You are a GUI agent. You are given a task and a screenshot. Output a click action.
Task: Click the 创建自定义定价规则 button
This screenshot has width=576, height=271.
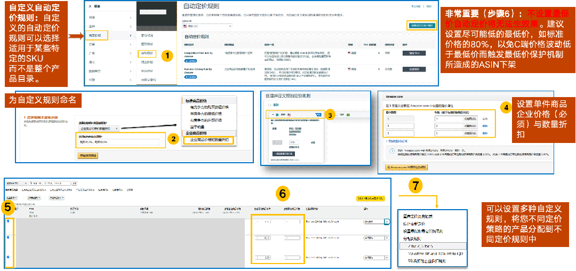click(422, 25)
